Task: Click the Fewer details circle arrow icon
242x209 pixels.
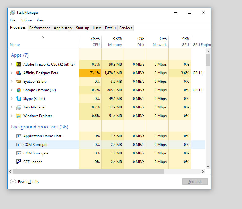Action: (13, 182)
